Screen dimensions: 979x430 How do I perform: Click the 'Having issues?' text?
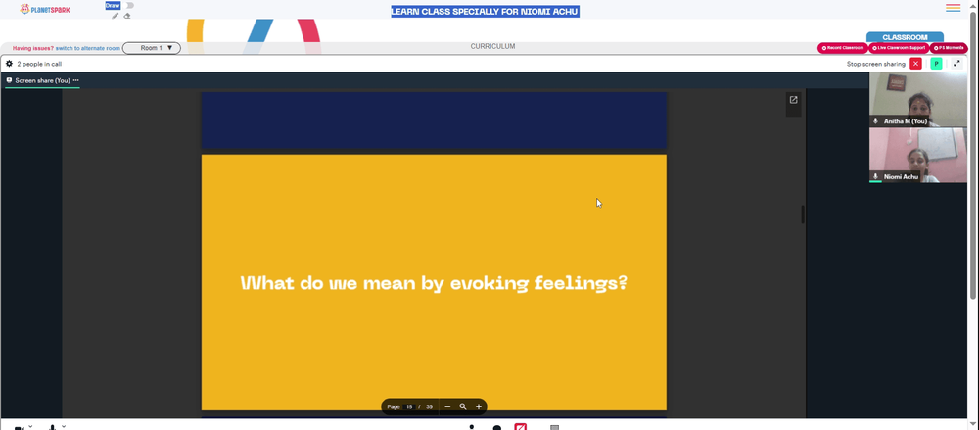[33, 48]
